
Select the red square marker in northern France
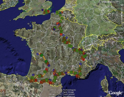pyautogui.click(x=58, y=23)
